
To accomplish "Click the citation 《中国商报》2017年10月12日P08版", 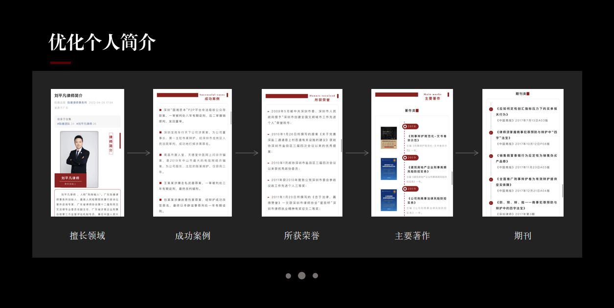I will coord(523,144).
